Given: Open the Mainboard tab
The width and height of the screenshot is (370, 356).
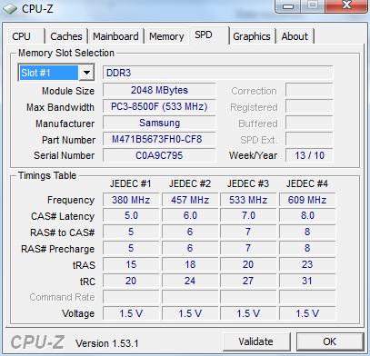Looking at the screenshot, I should tap(115, 36).
